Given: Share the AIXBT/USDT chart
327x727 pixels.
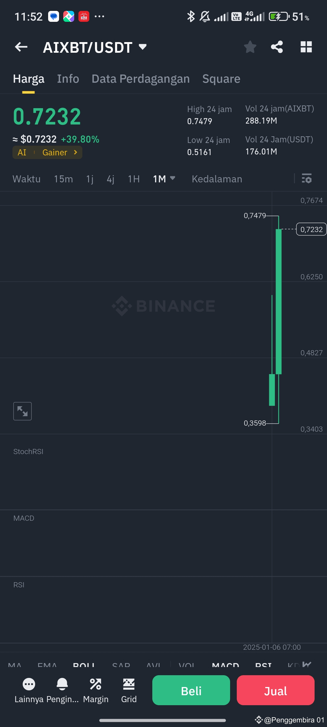Looking at the screenshot, I should click(277, 47).
